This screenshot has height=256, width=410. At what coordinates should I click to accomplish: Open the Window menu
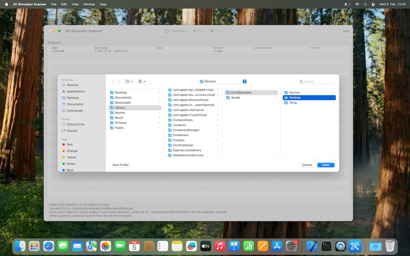point(89,4)
